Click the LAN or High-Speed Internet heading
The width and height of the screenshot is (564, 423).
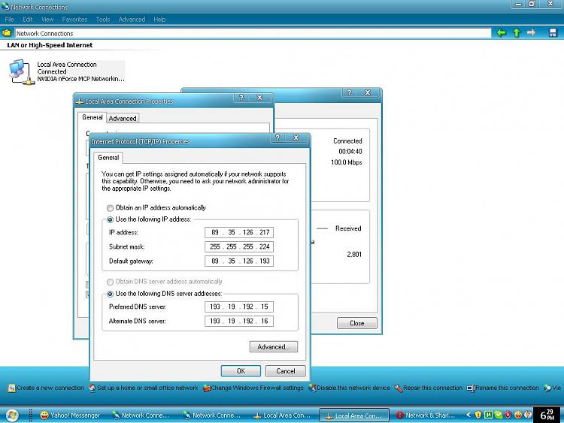[50, 45]
